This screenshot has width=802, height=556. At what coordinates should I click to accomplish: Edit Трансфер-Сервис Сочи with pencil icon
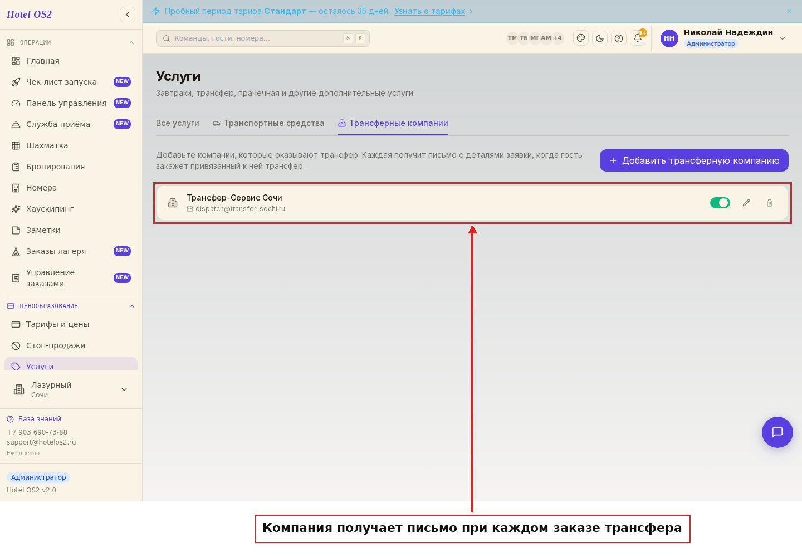coord(746,203)
